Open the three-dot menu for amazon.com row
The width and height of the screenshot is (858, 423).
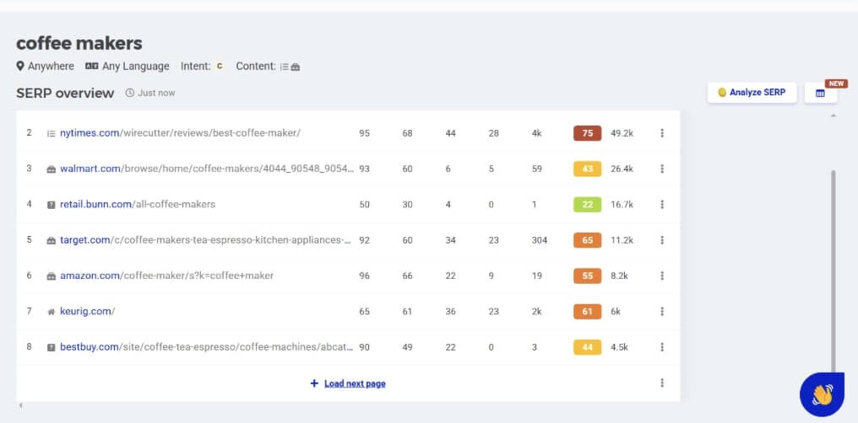tap(662, 276)
